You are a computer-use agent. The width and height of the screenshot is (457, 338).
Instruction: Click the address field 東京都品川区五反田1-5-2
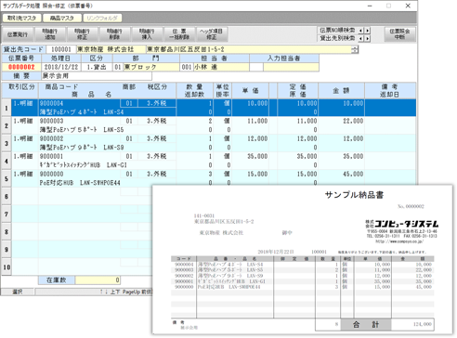pyautogui.click(x=249, y=49)
